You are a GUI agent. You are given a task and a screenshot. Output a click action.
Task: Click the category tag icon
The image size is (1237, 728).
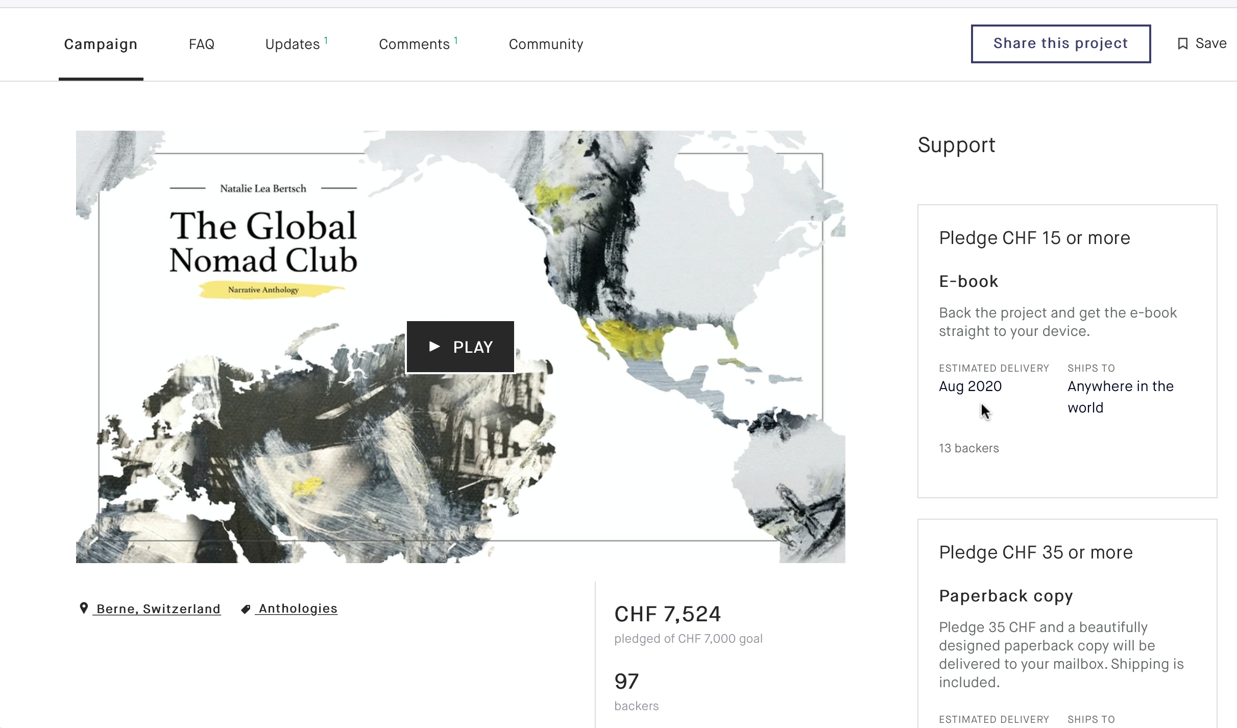[246, 609]
